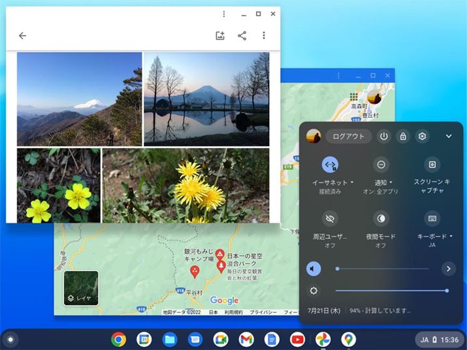Screen dimensions: 467x350
Task: Open the small yellow flowers with clover photo
Action: click(59, 186)
